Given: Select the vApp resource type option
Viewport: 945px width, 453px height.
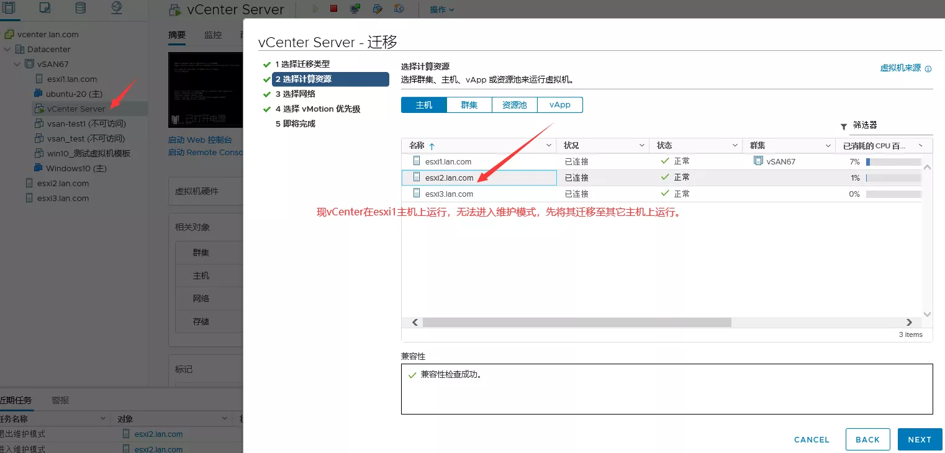Looking at the screenshot, I should coord(559,105).
